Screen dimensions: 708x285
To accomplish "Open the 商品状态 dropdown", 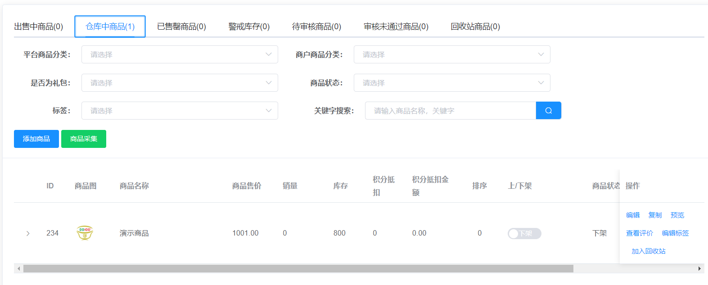I will [451, 83].
